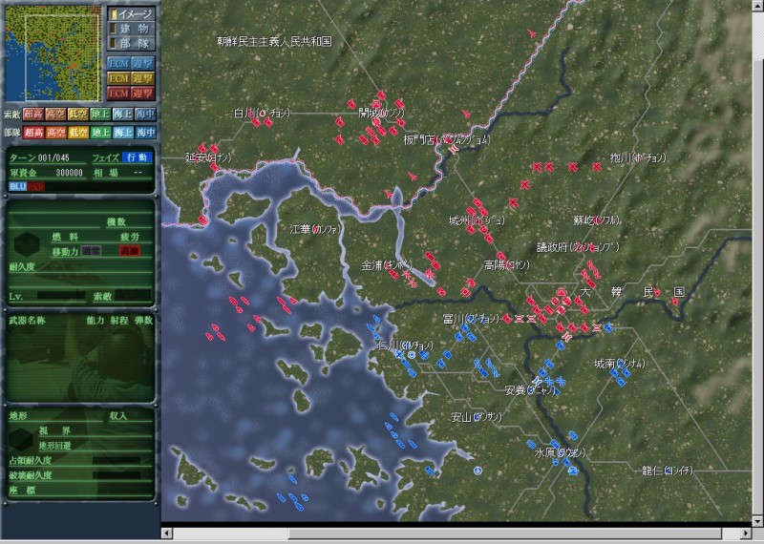Click the 開城 city label

(x=381, y=113)
